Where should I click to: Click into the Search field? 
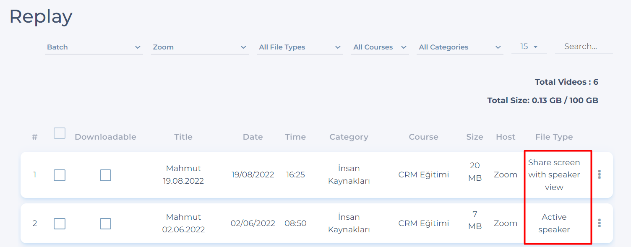click(583, 47)
